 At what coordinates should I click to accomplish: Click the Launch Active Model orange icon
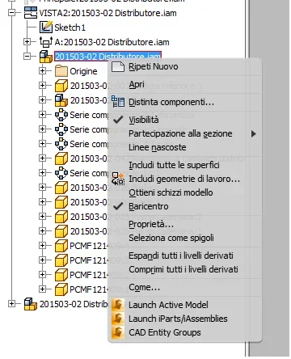(118, 305)
